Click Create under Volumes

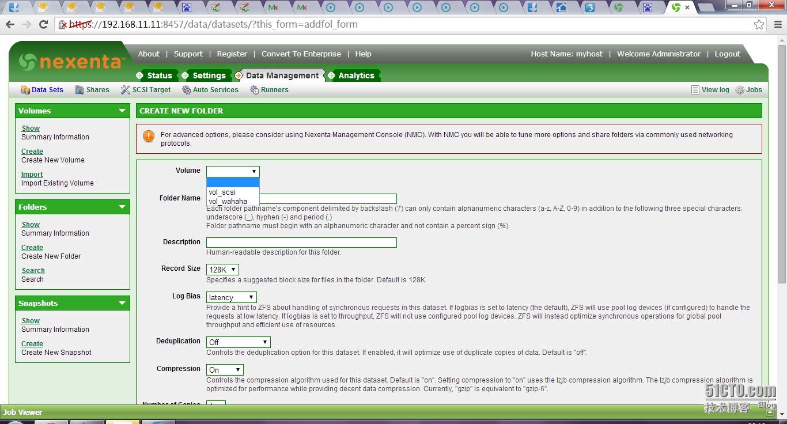click(32, 152)
